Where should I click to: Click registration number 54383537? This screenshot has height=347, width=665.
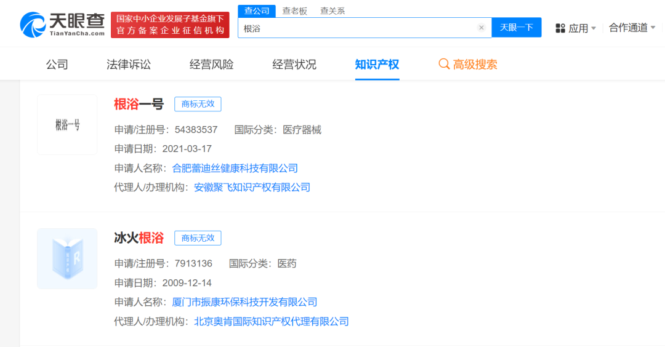pos(196,130)
